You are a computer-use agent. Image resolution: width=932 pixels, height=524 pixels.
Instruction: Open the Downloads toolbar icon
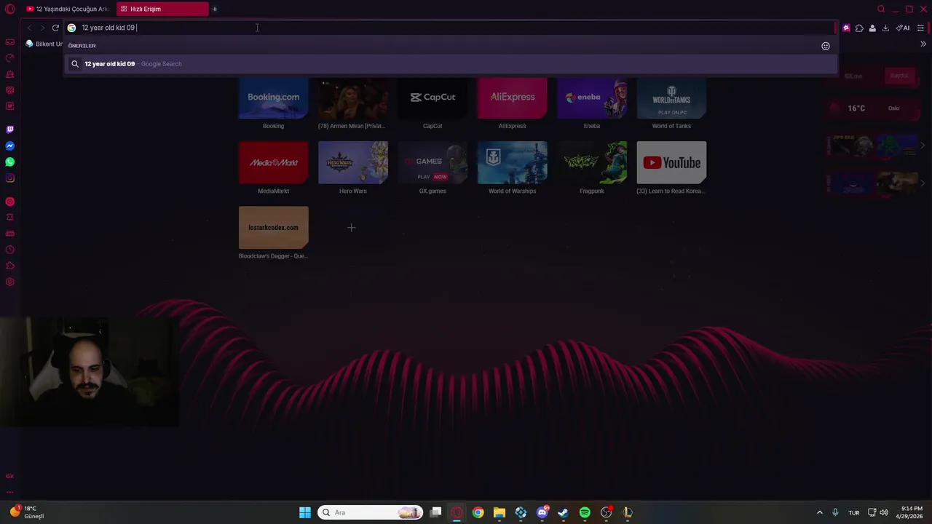pyautogui.click(x=885, y=28)
